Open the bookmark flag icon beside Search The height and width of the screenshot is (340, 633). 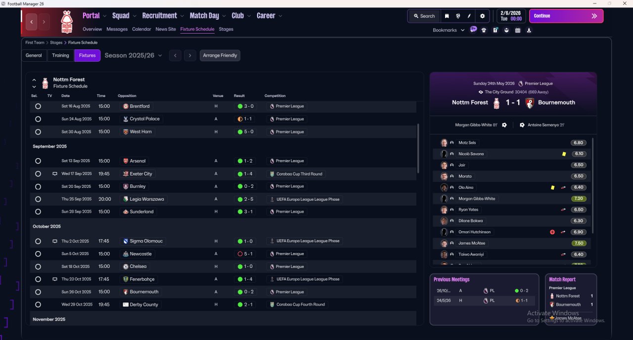tap(447, 16)
